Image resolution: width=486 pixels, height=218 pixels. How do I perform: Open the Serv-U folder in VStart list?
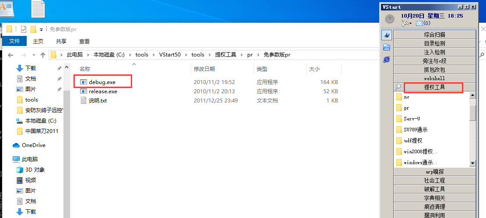(413, 119)
